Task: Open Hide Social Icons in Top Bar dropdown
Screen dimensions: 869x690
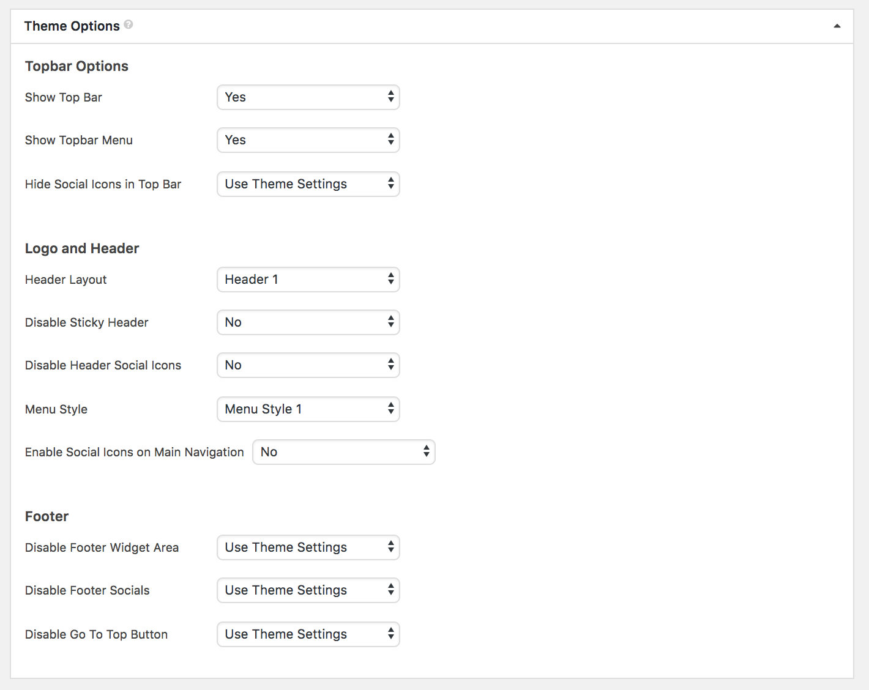Action: (308, 184)
